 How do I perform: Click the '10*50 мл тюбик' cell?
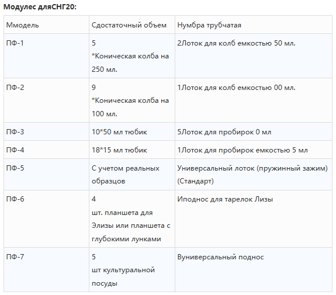coord(132,131)
